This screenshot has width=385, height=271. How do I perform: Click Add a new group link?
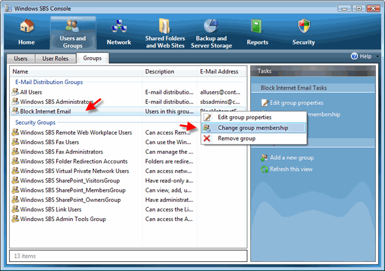pyautogui.click(x=292, y=157)
